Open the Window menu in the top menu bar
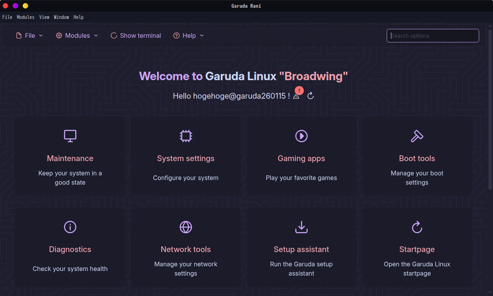This screenshot has height=296, width=493. (x=61, y=17)
